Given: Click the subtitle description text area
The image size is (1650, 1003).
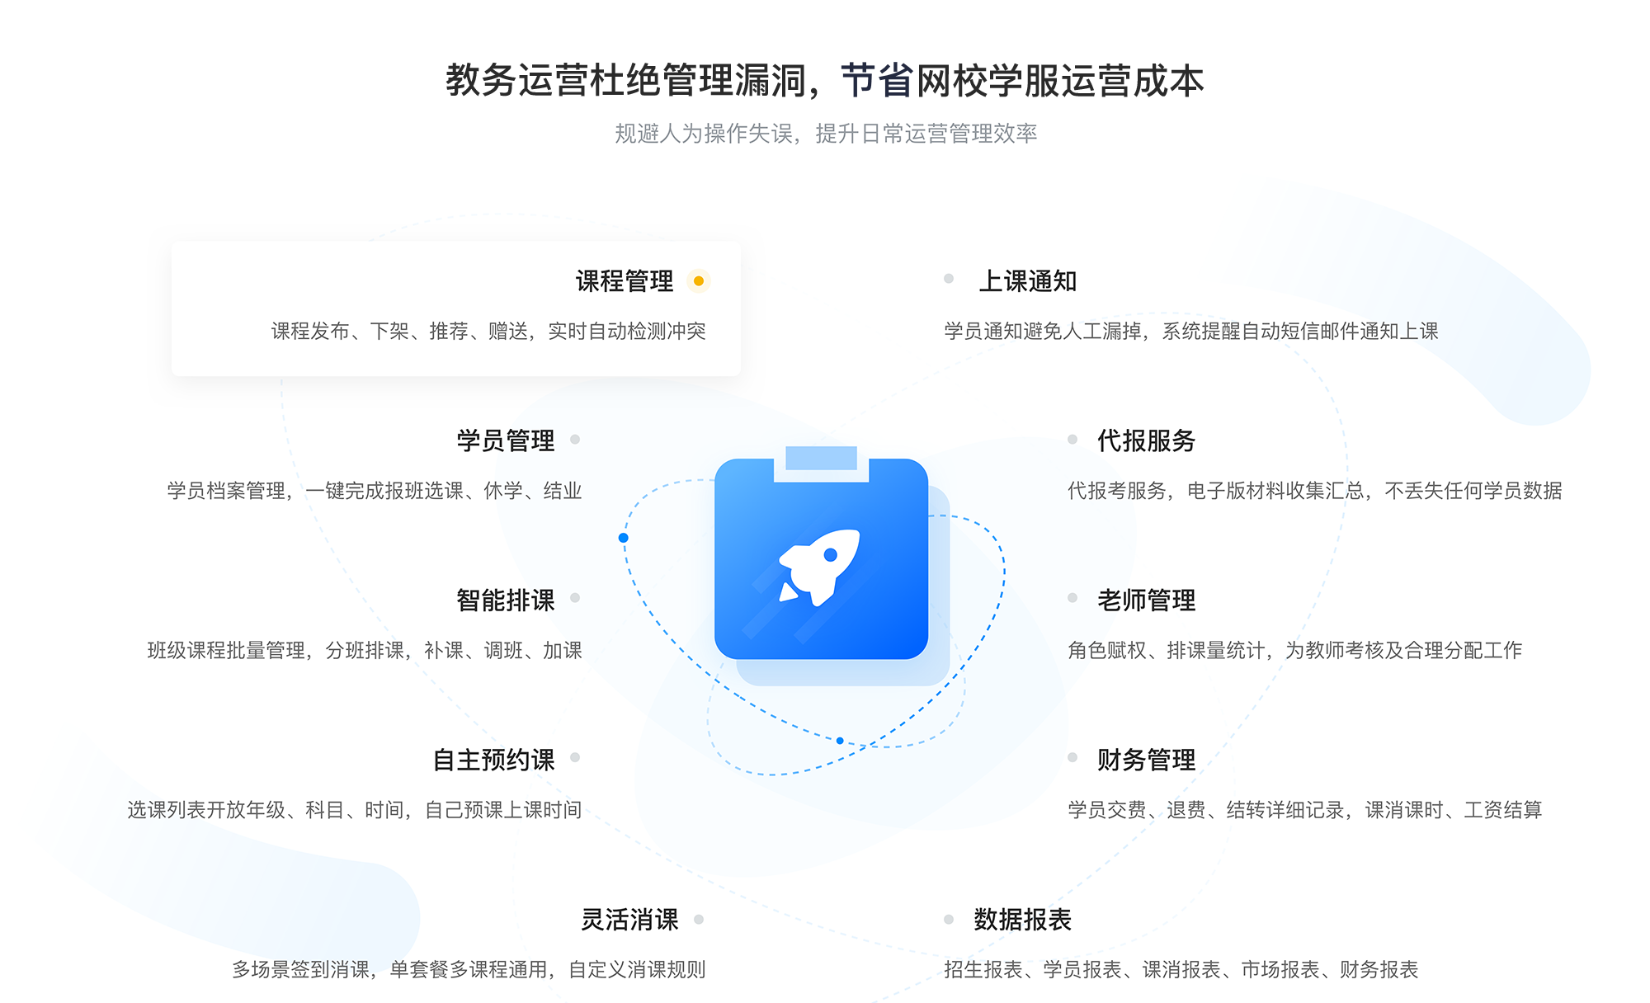Looking at the screenshot, I should point(825,121).
